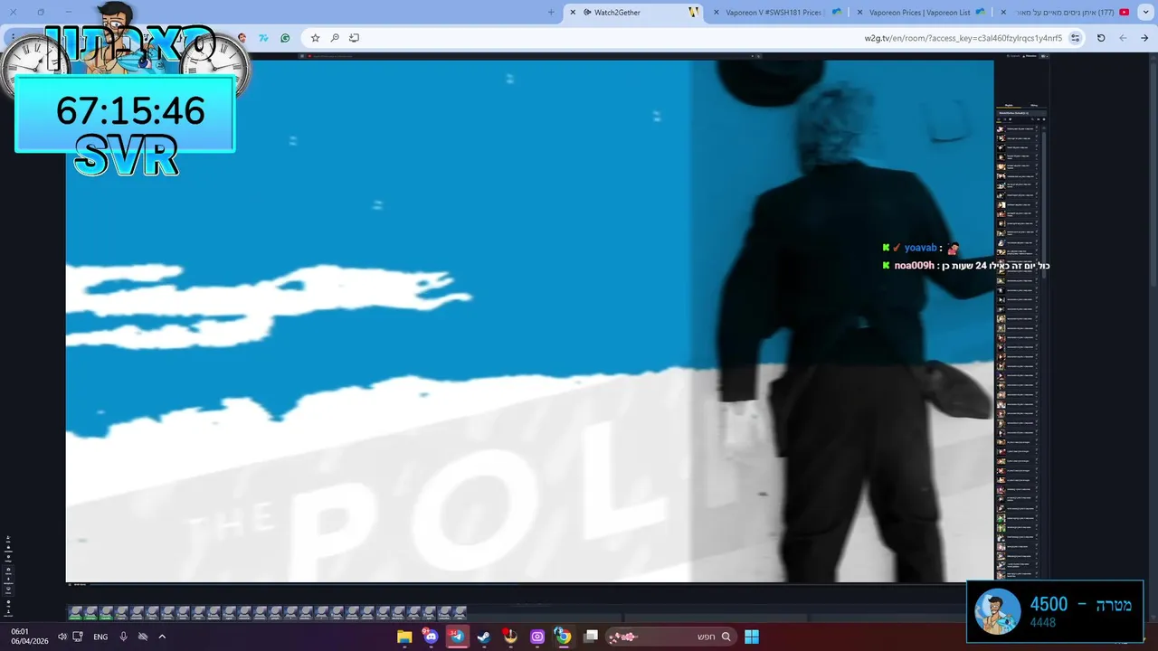Screen dimensions: 1158x651
Task: Select the top entry in the right playlist sidebar
Action: (1020, 128)
